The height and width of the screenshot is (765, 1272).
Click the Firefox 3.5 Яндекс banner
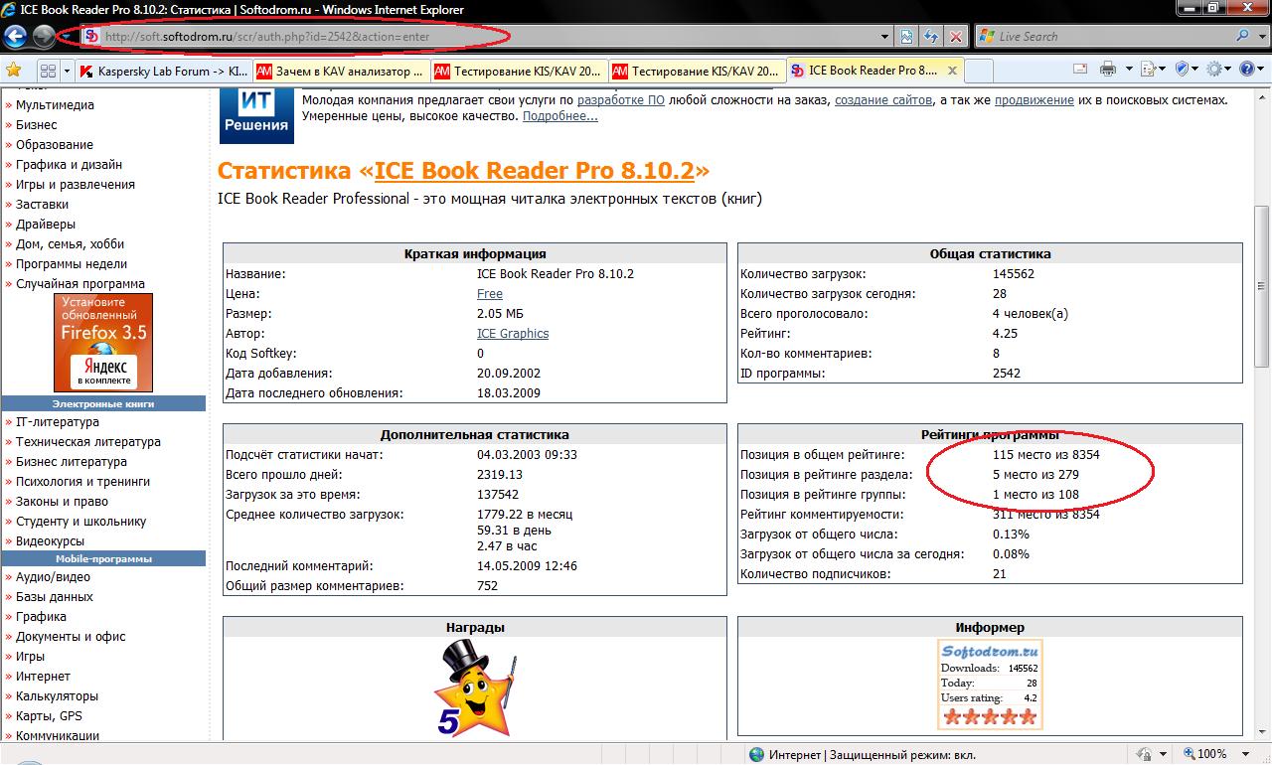103,342
